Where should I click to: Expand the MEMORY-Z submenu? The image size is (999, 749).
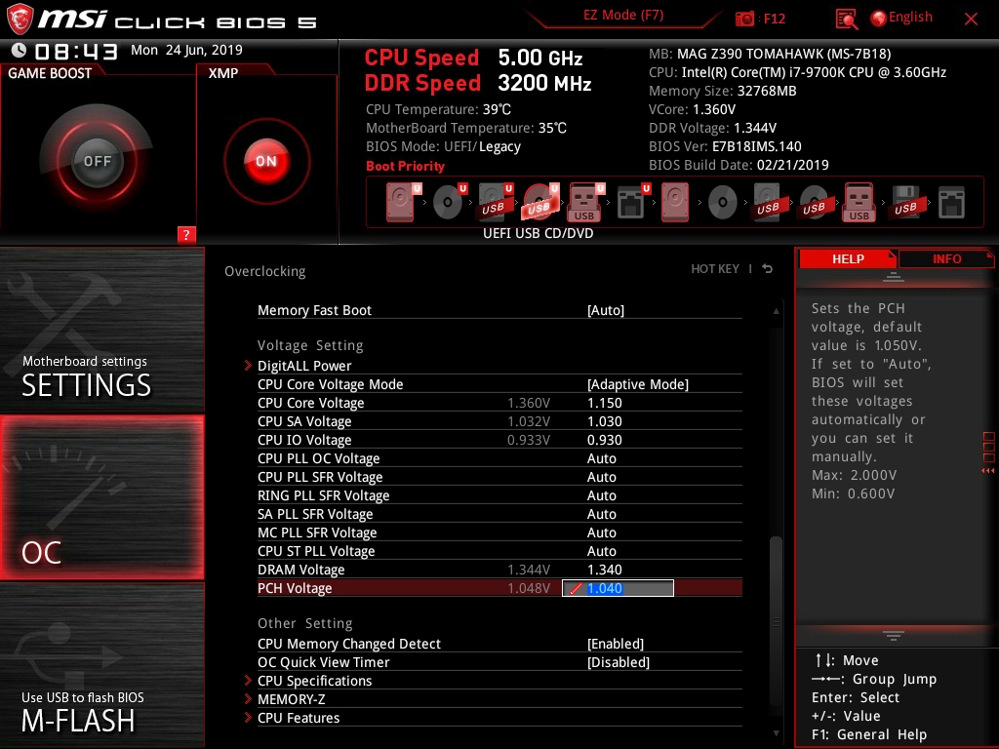(291, 699)
